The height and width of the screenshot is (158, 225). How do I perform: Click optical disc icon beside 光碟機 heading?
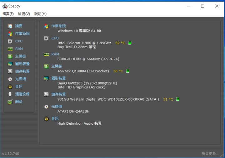point(46,107)
